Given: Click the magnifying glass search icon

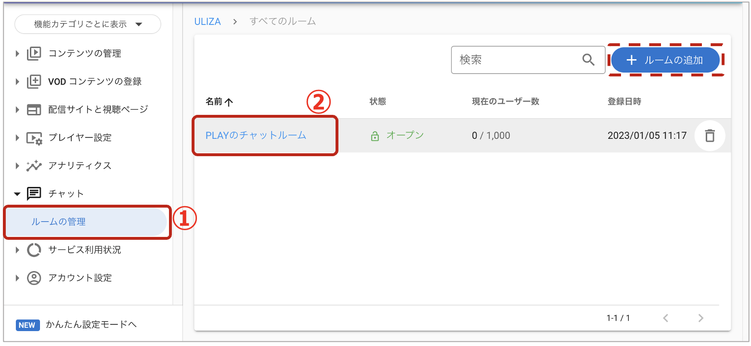Looking at the screenshot, I should tap(588, 60).
